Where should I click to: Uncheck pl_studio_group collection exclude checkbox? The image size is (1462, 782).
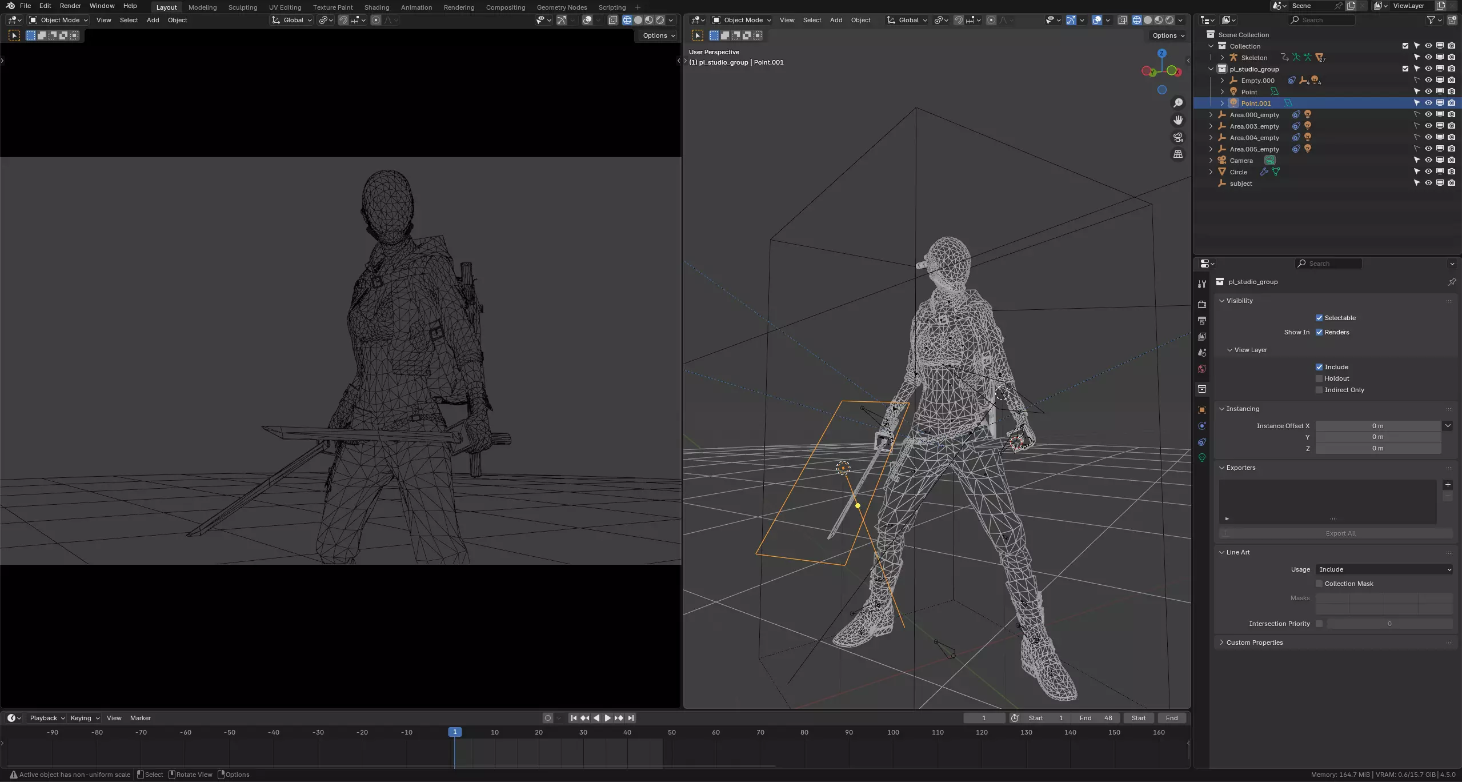tap(1405, 69)
